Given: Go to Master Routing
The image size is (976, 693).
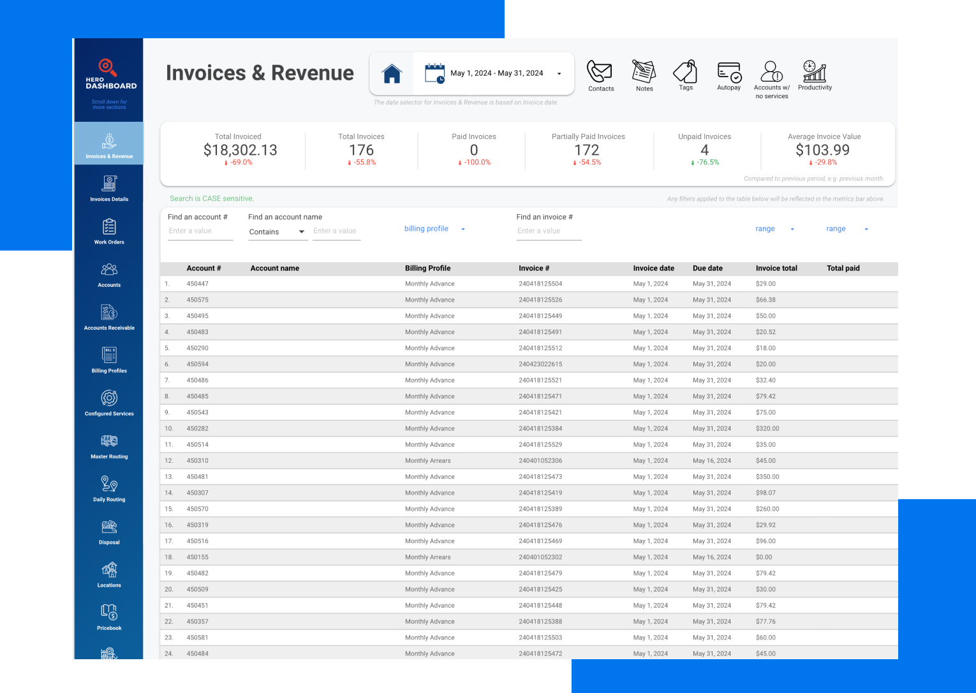Looking at the screenshot, I should pyautogui.click(x=109, y=446).
